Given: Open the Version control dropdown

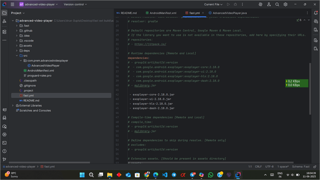Looking at the screenshot, I should tap(75, 4).
